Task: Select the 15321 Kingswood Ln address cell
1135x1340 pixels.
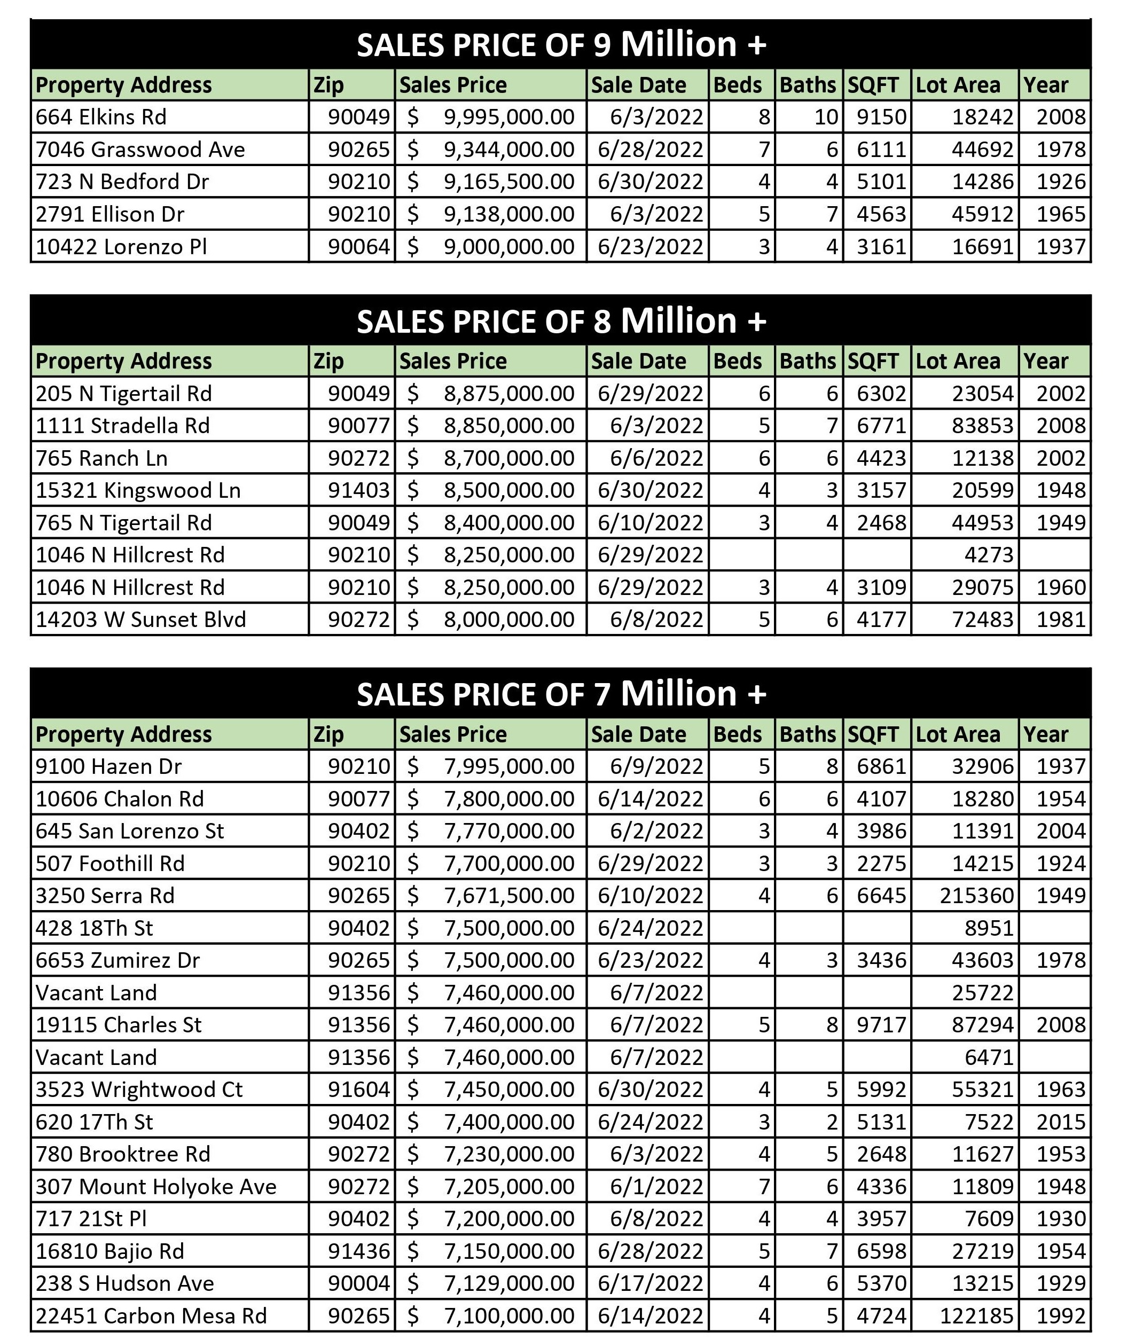Action: [138, 490]
